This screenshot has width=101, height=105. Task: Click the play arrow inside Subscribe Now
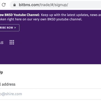[x=15, y=27]
